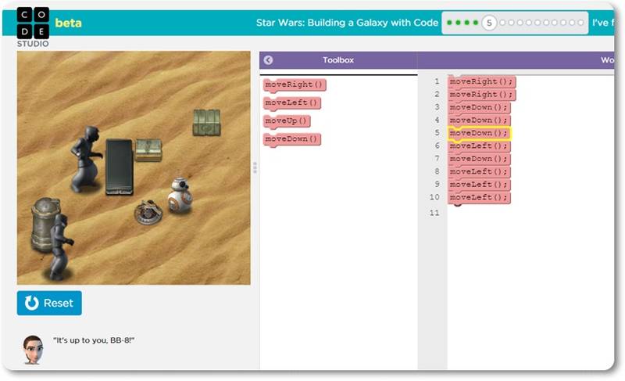Click the Reset button
Screen dimensions: 625x381
click(49, 303)
